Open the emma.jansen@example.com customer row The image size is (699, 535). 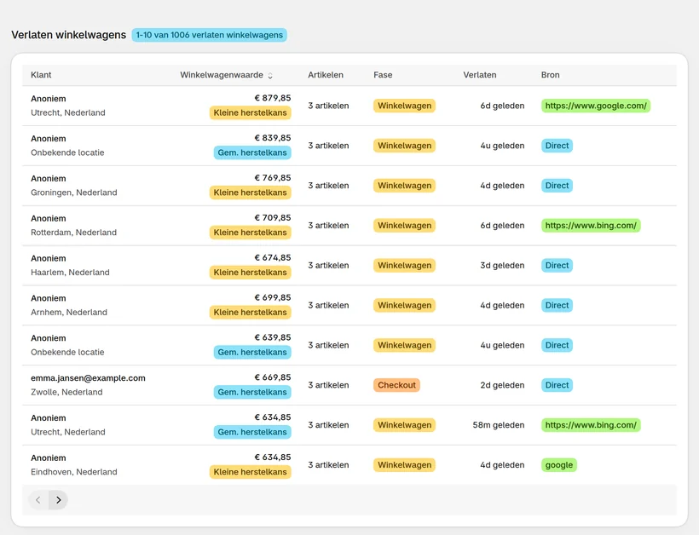tap(349, 385)
